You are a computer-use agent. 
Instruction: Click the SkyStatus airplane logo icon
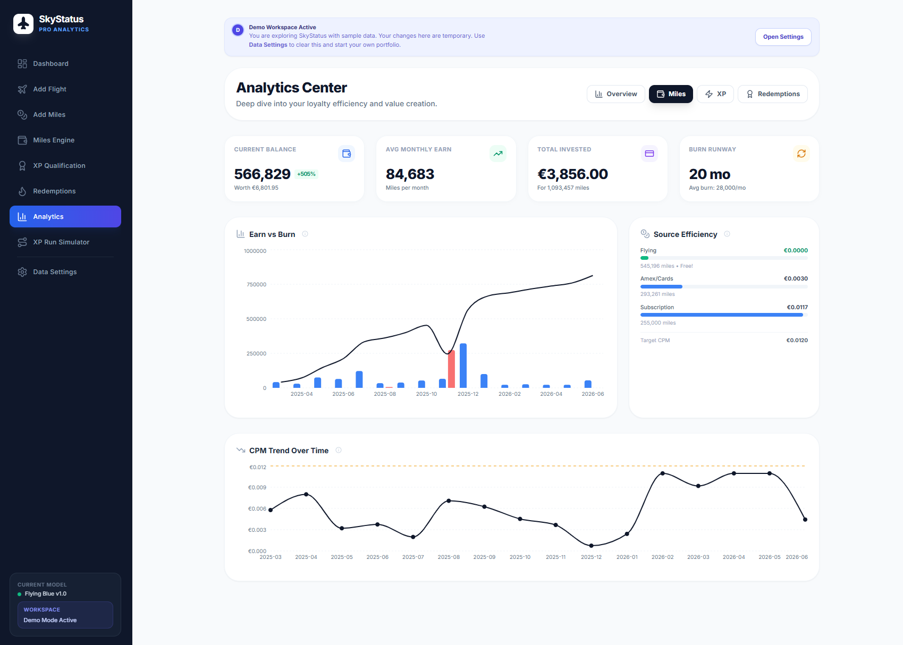23,24
